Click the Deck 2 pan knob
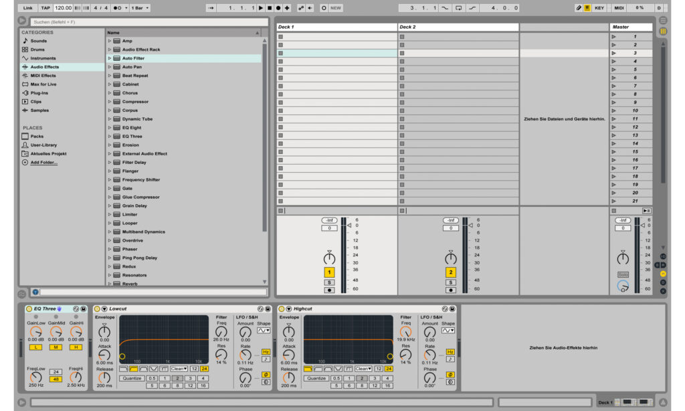Screen dimensions: 685x411 451,258
